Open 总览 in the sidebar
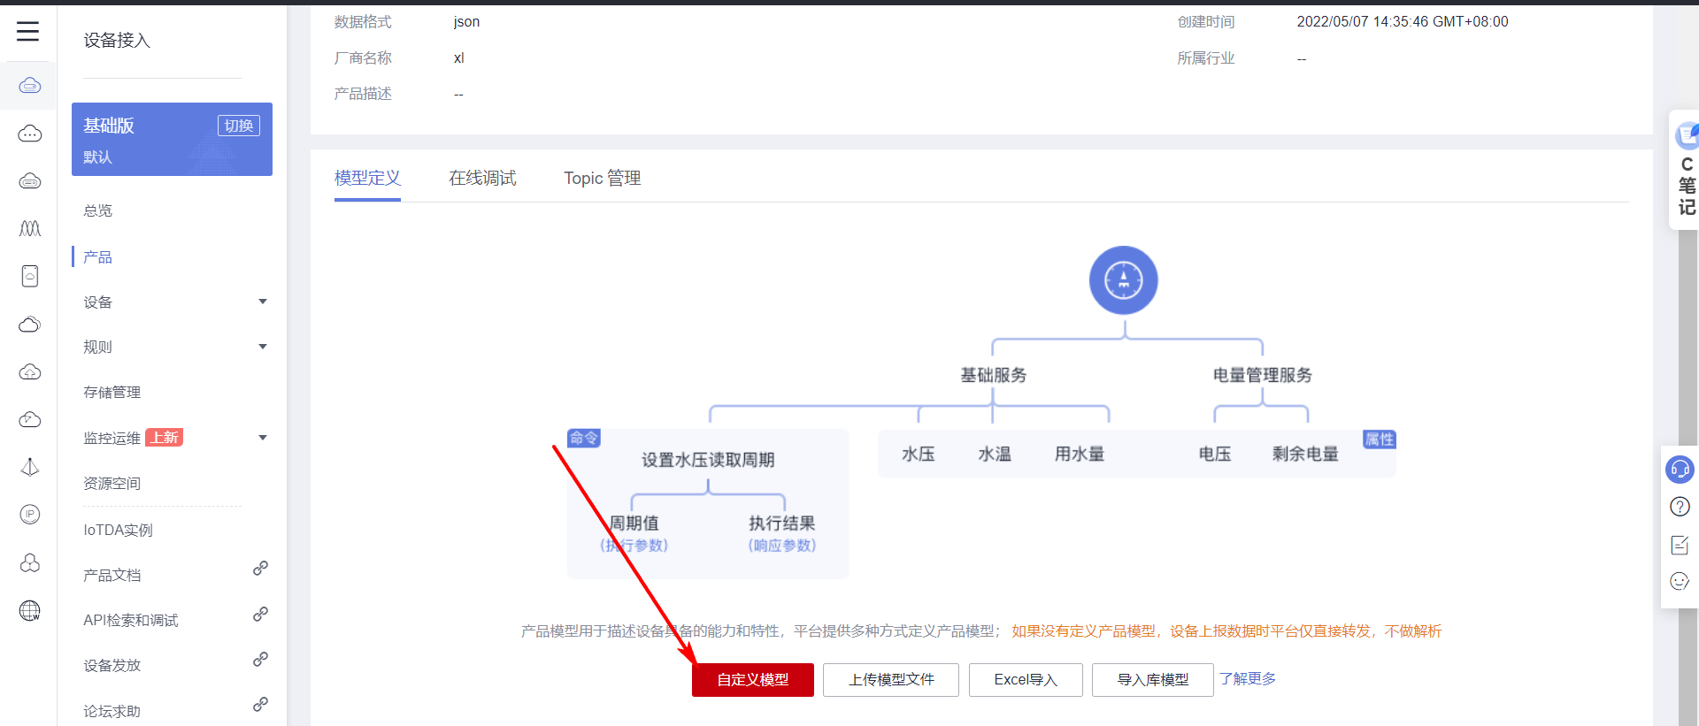The image size is (1699, 726). tap(98, 210)
